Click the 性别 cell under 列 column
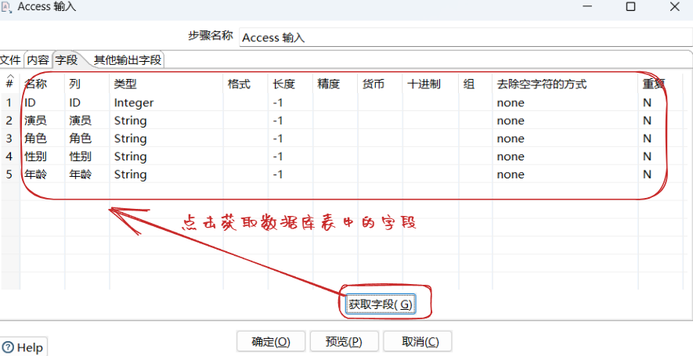The image size is (693, 356). click(87, 156)
